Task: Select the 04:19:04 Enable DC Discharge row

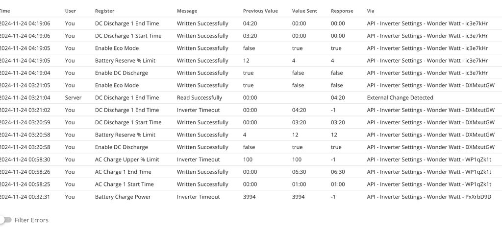Action: (x=121, y=73)
